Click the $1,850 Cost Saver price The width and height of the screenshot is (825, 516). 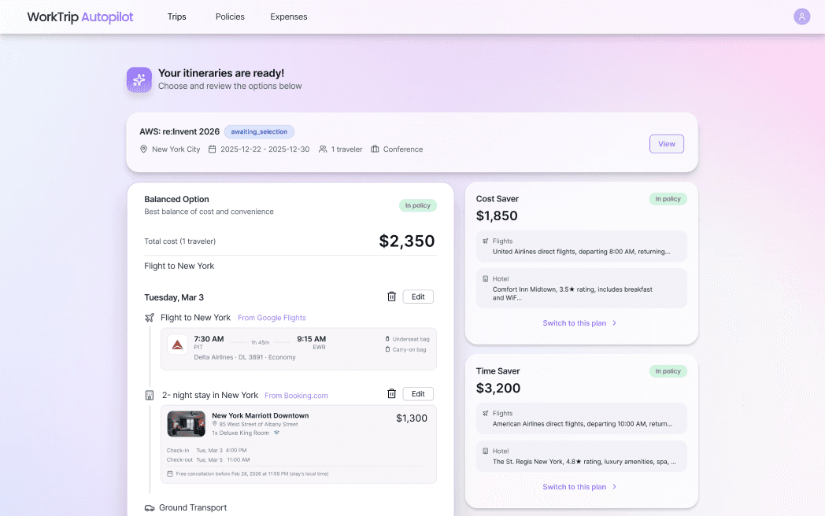pos(497,216)
